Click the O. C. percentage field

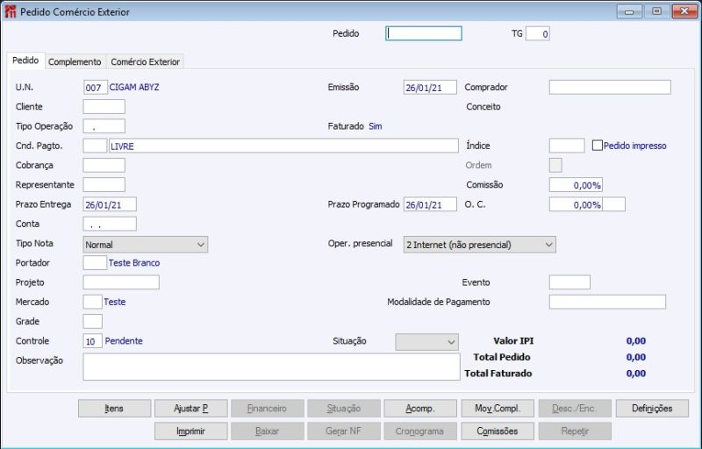(x=576, y=204)
